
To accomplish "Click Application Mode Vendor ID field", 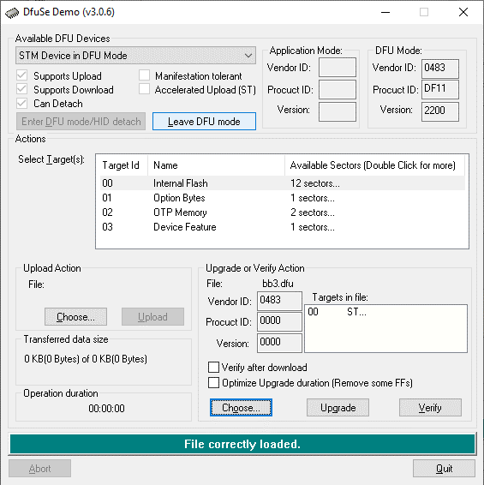I will (338, 67).
